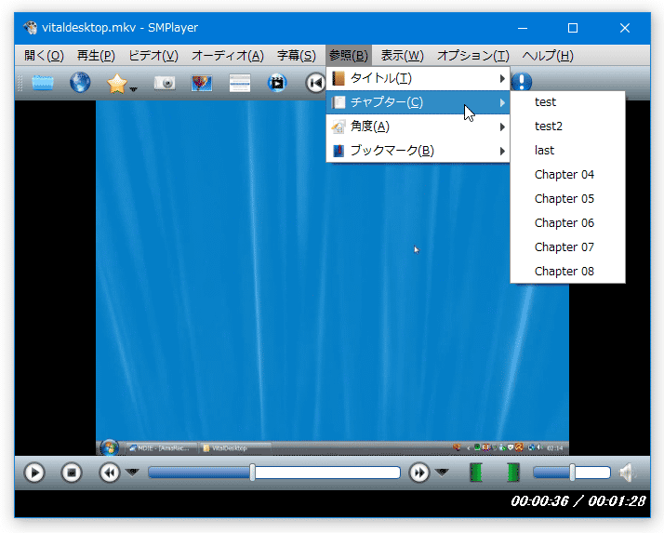The height and width of the screenshot is (533, 664).
Task: Jump to chapter "test"
Action: click(568, 102)
